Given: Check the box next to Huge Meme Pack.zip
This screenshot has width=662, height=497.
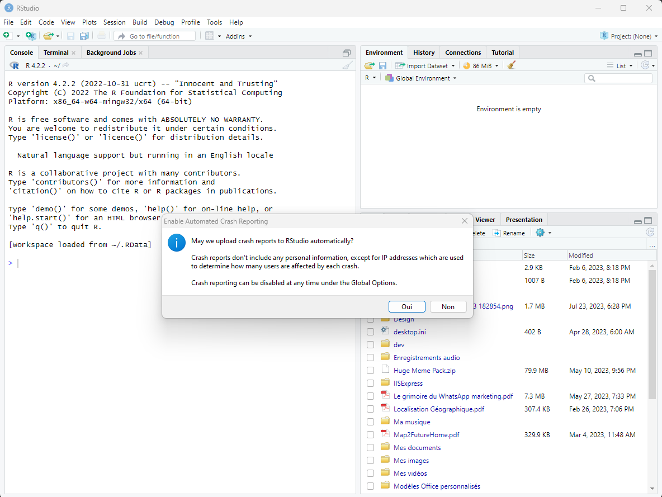Looking at the screenshot, I should click(x=370, y=370).
